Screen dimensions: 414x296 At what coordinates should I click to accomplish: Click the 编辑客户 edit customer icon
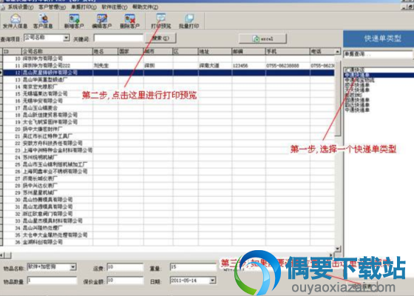pos(102,21)
